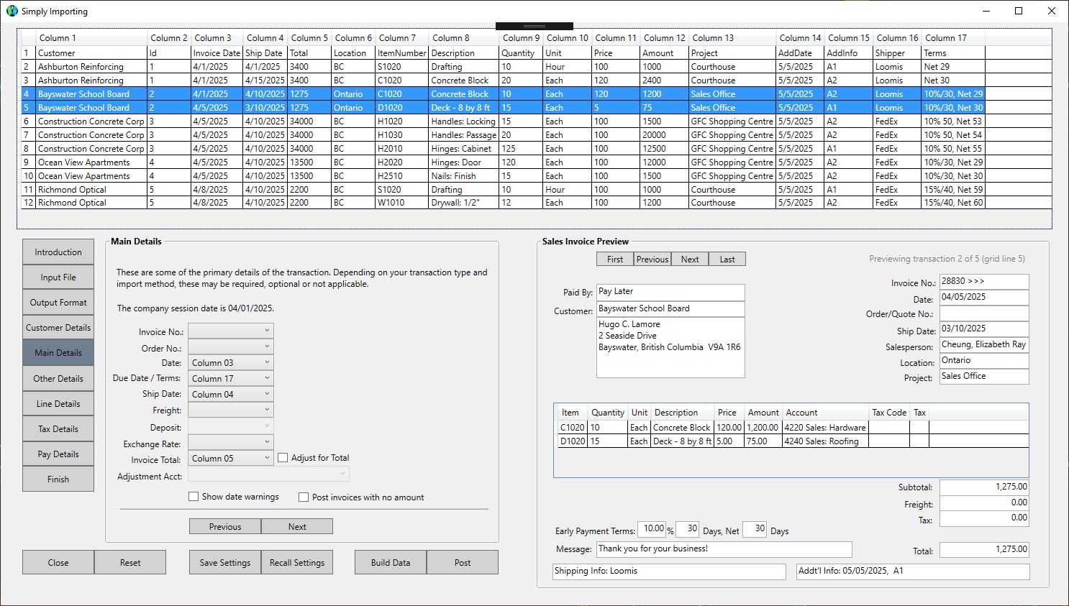This screenshot has height=606, width=1069.
Task: Click the "H1020" item number cell
Action: coord(402,121)
